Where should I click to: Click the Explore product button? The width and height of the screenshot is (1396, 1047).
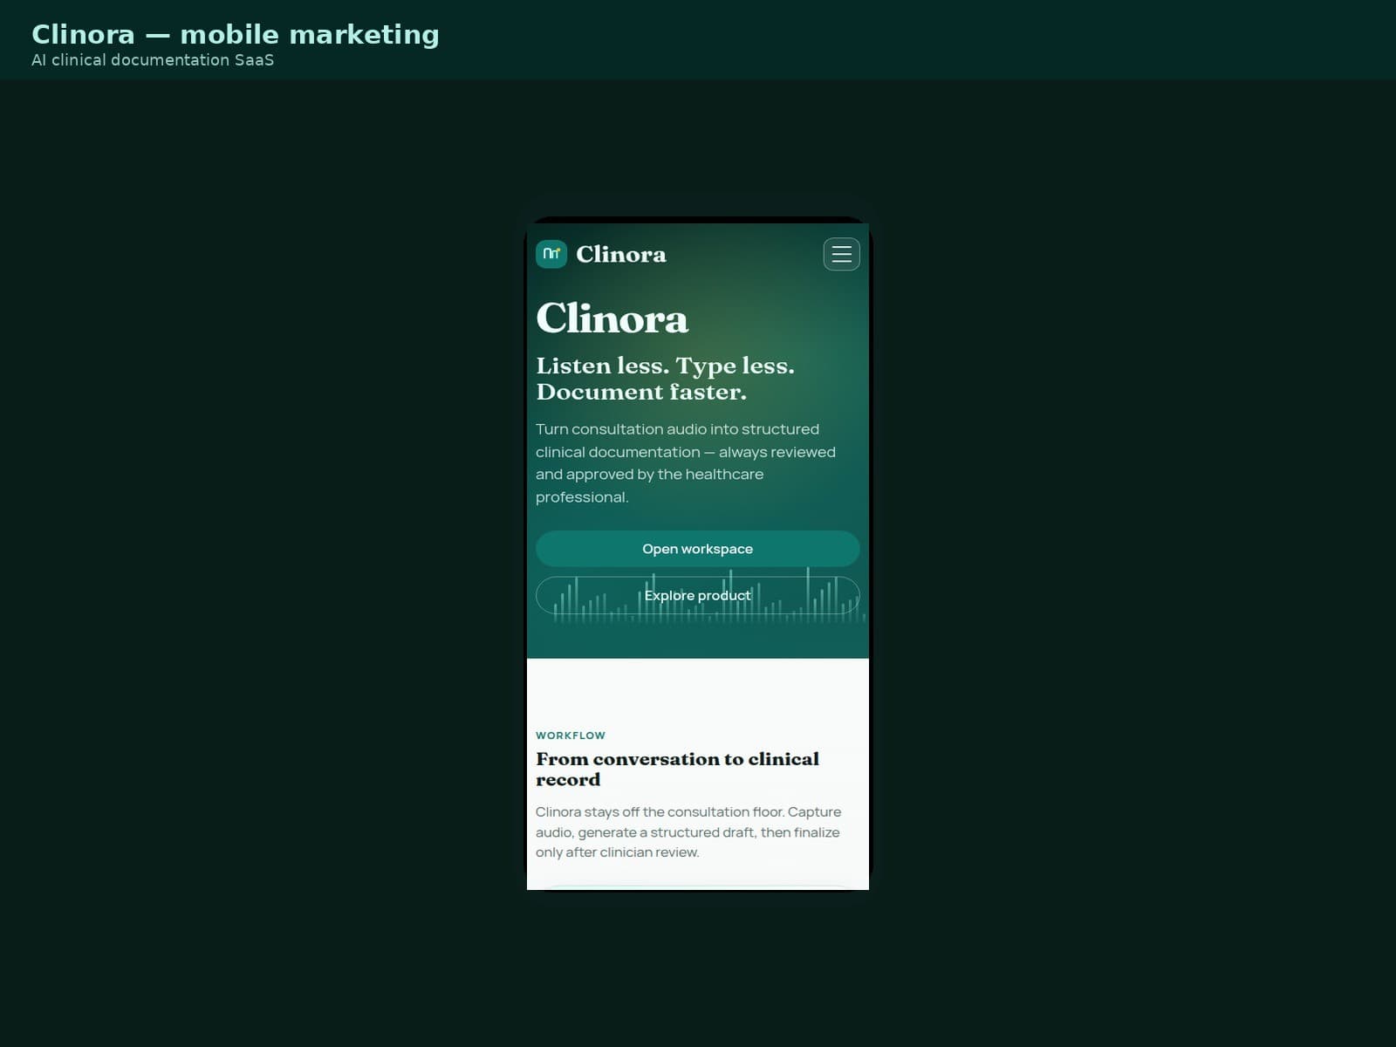pyautogui.click(x=697, y=595)
